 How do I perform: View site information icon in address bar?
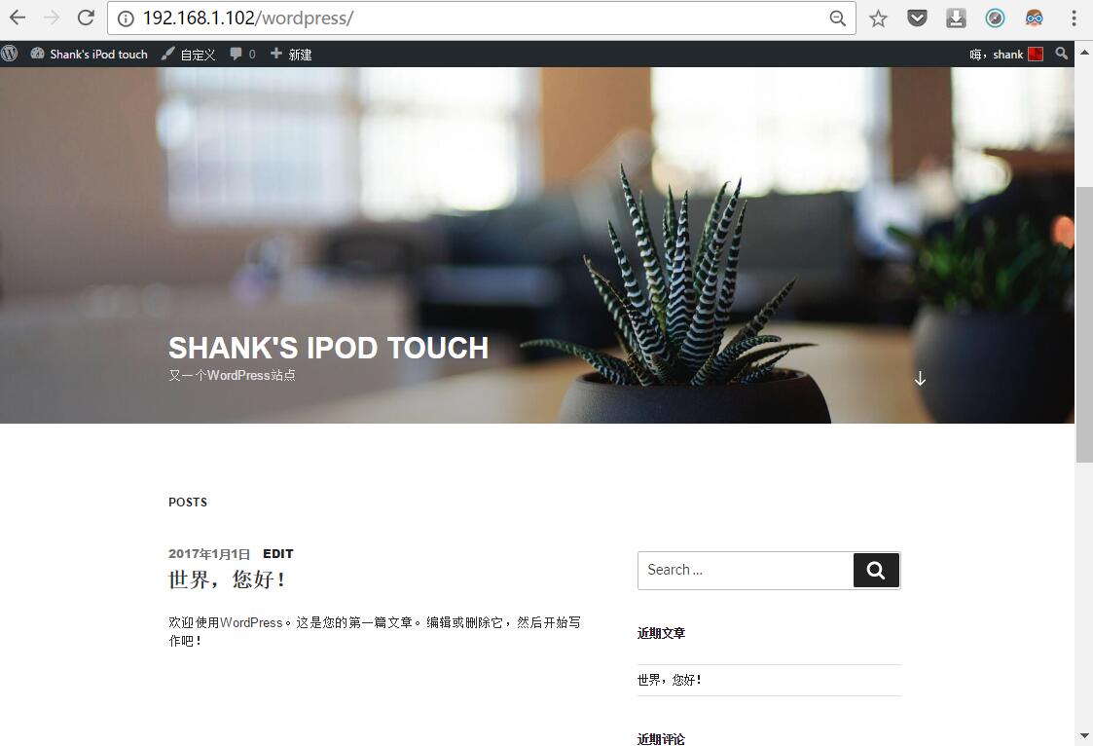(126, 19)
